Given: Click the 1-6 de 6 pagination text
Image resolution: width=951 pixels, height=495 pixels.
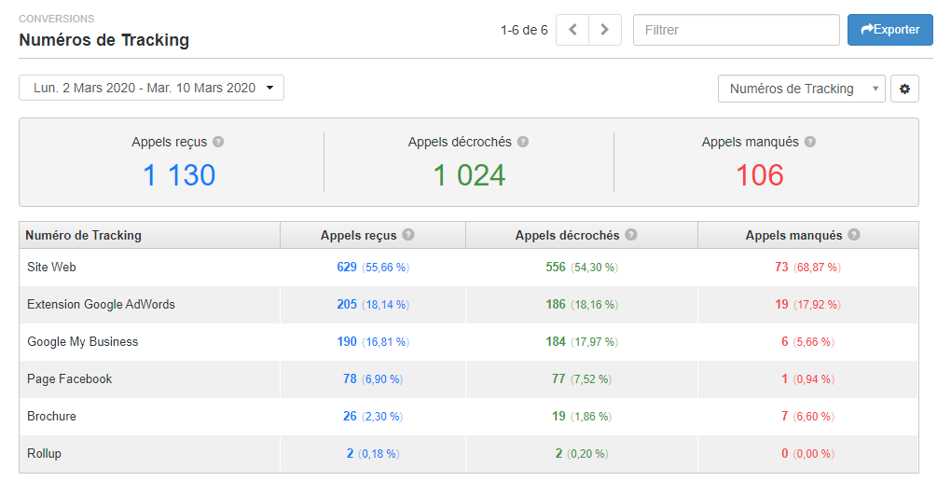Looking at the screenshot, I should pyautogui.click(x=524, y=30).
